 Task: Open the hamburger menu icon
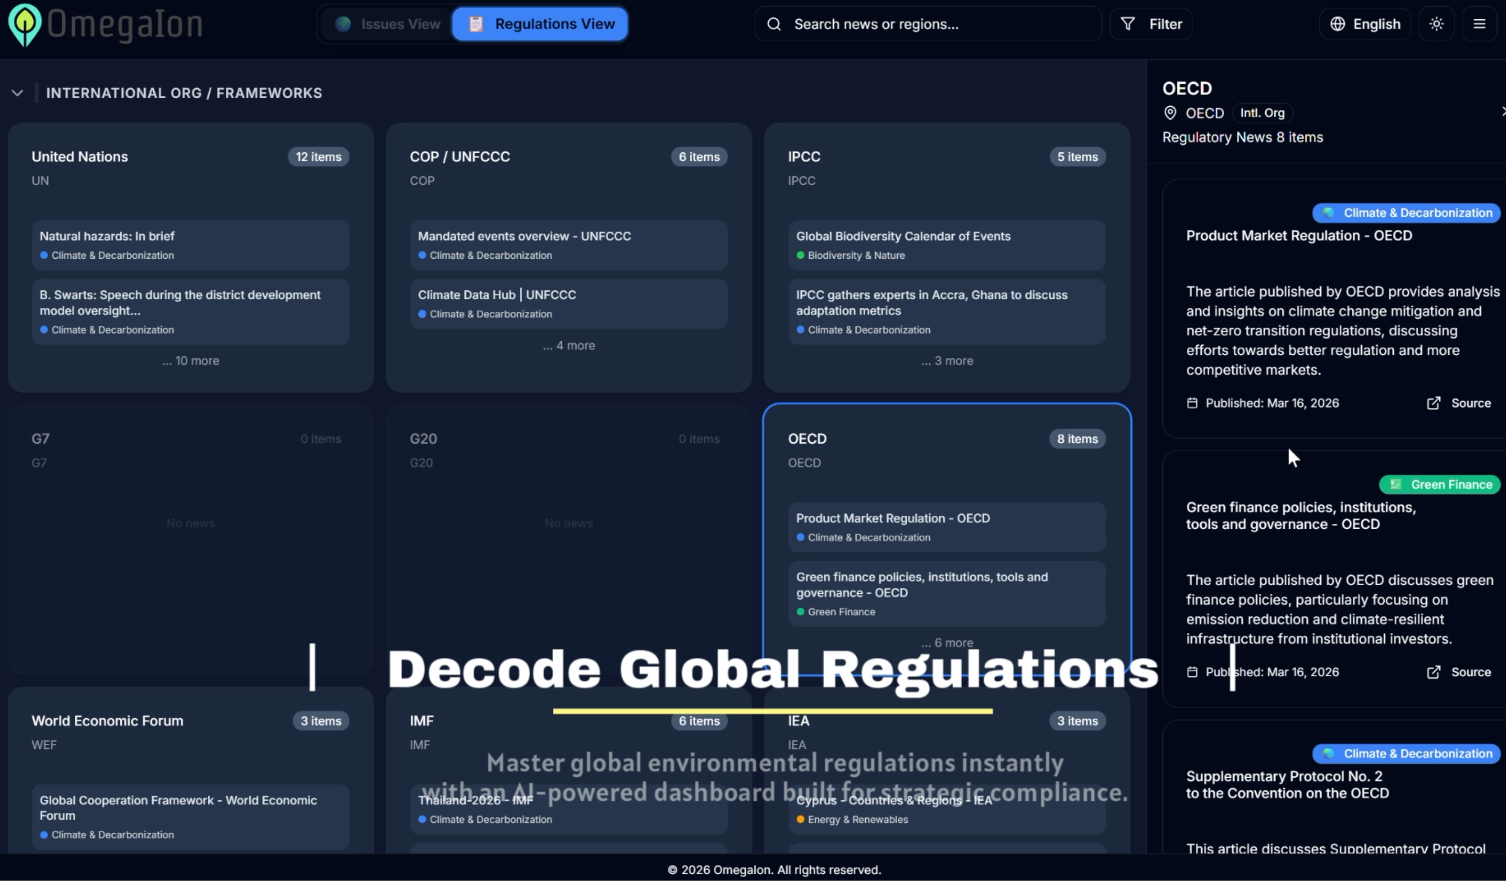(1479, 24)
